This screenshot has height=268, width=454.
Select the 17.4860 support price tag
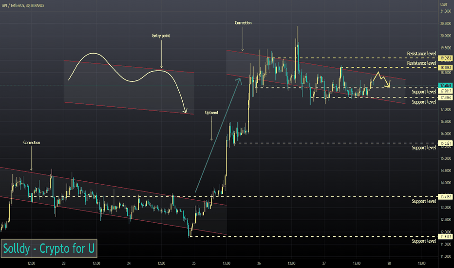[446, 97]
